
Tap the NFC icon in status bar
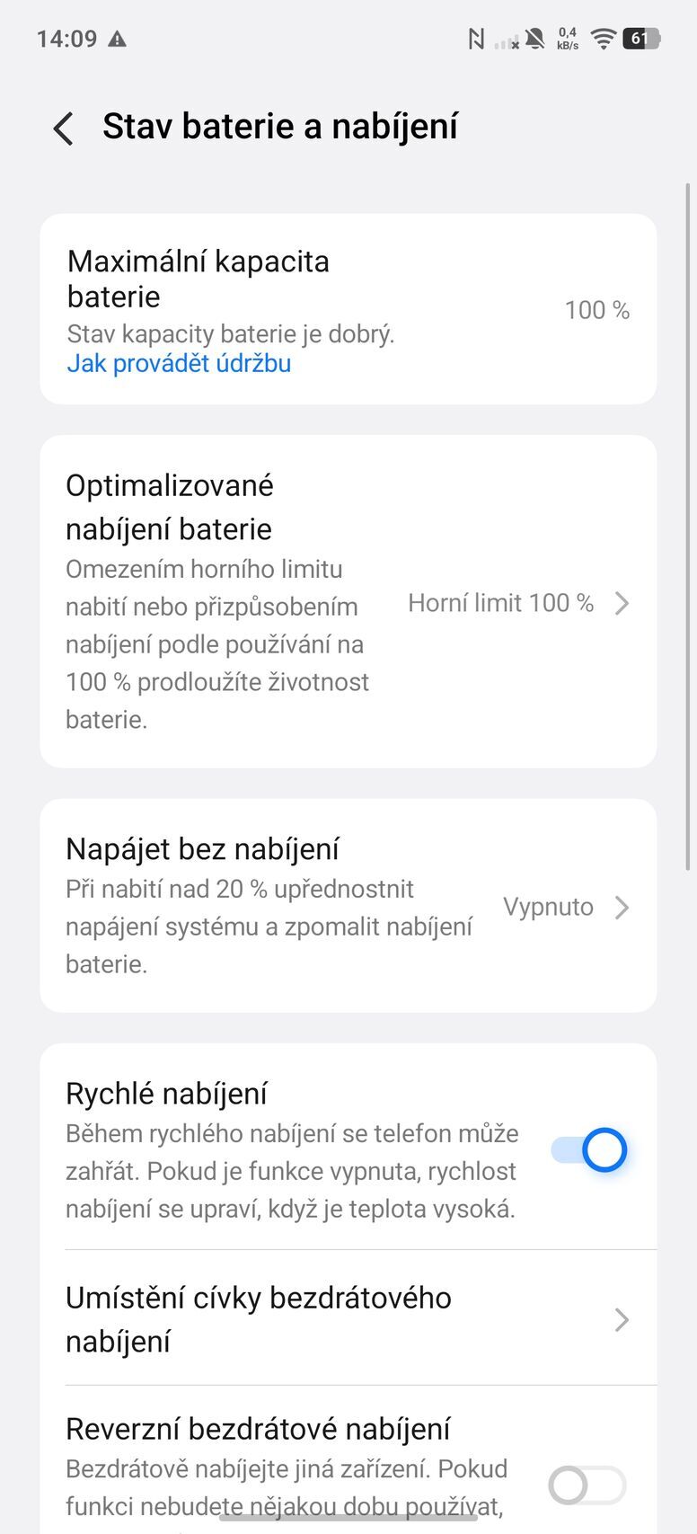click(476, 39)
